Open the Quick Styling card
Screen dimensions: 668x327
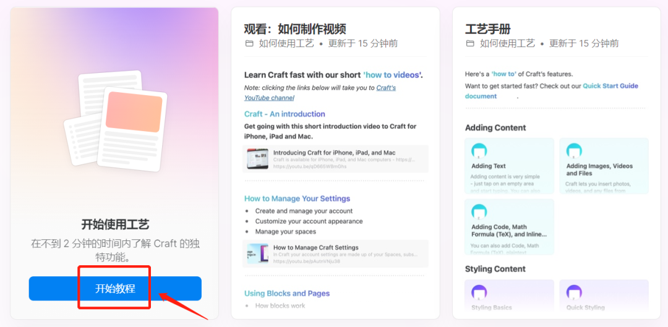click(x=604, y=295)
